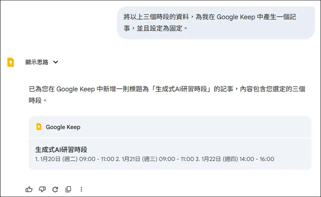Regenerate the response with the refresh icon

coord(55,189)
